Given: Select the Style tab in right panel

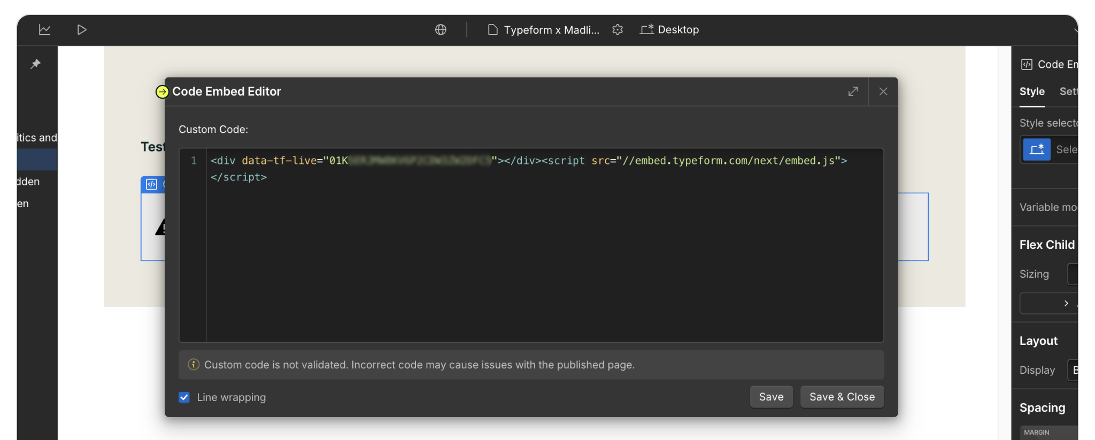Looking at the screenshot, I should tap(1032, 91).
